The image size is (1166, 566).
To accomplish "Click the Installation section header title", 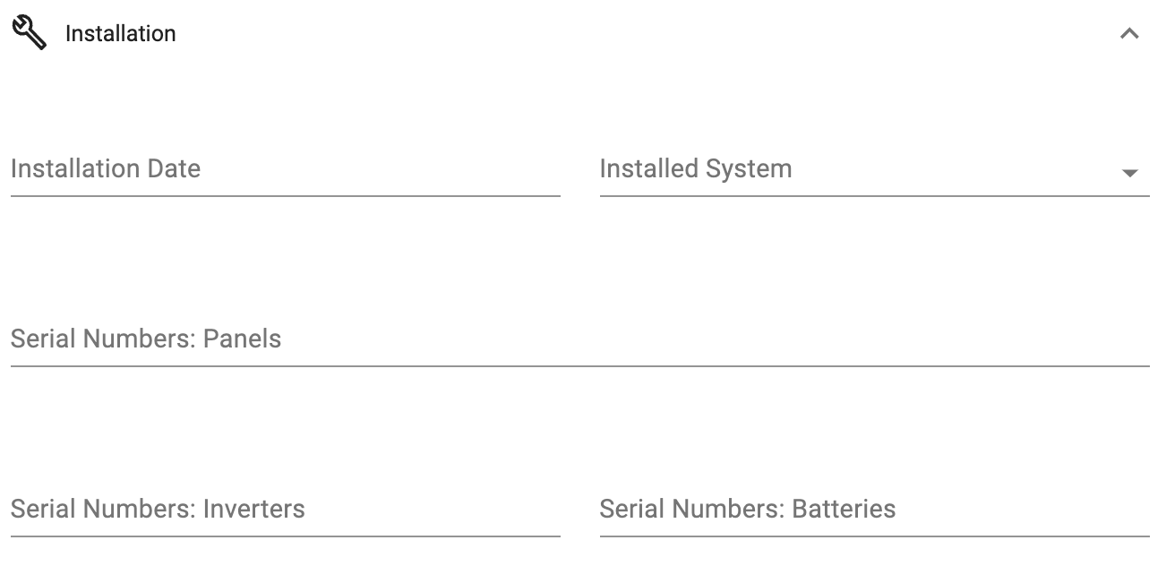I will (x=121, y=34).
